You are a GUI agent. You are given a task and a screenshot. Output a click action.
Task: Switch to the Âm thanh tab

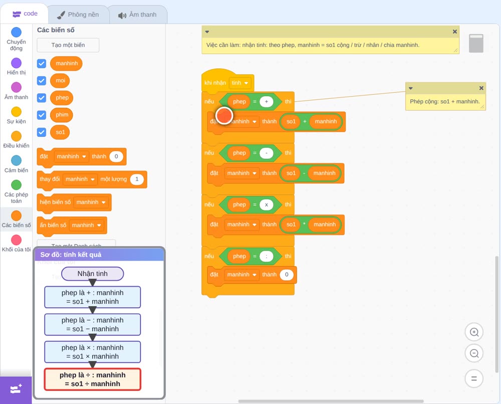[x=138, y=15]
